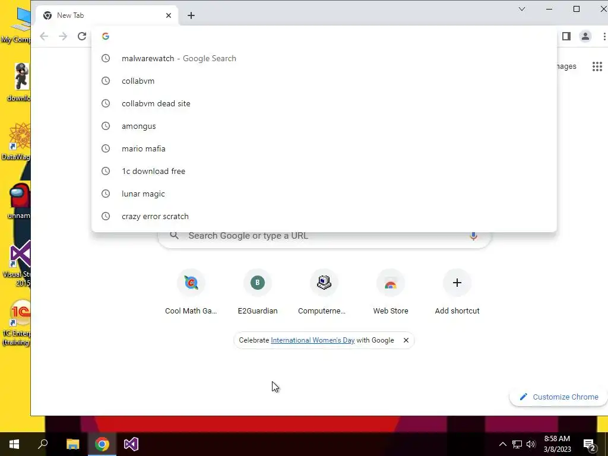608x456 pixels.
Task: Click the clock icon beside amongus
Action: tap(106, 126)
